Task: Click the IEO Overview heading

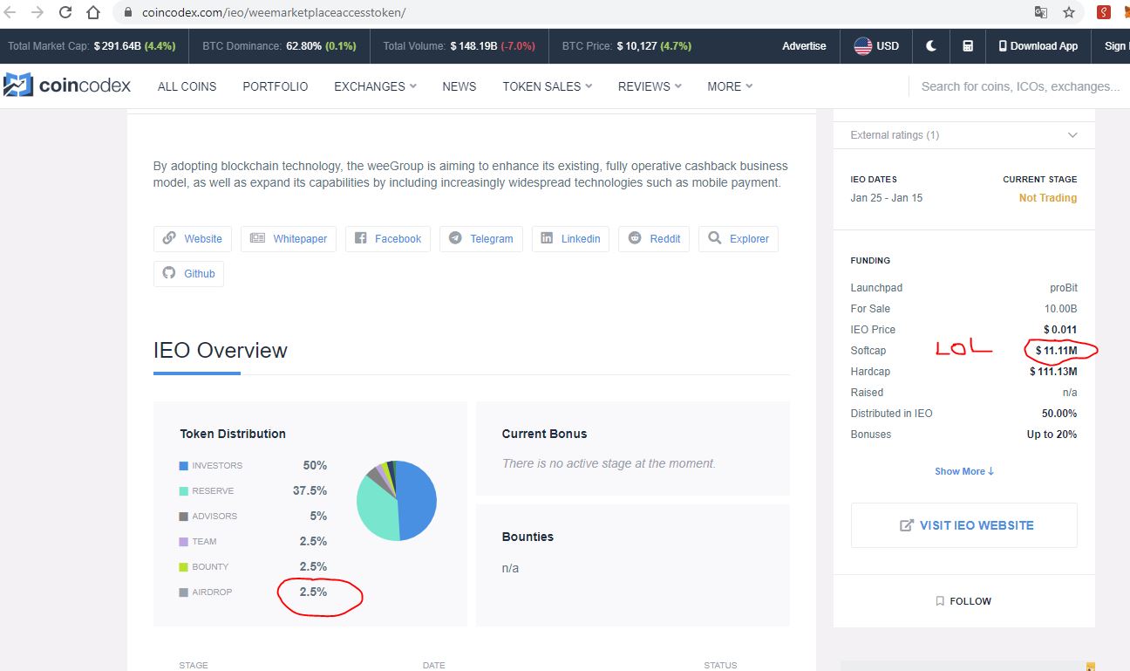Action: coord(220,351)
